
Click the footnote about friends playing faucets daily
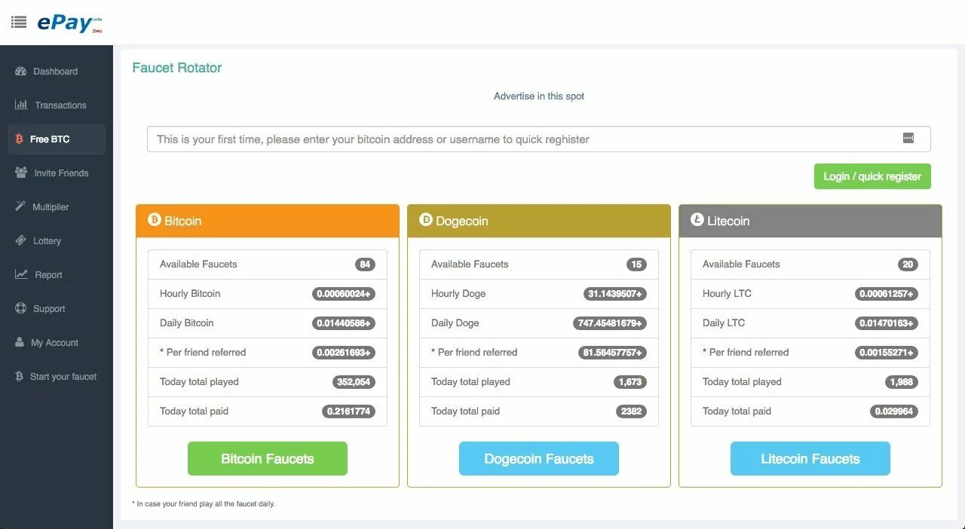tap(204, 503)
